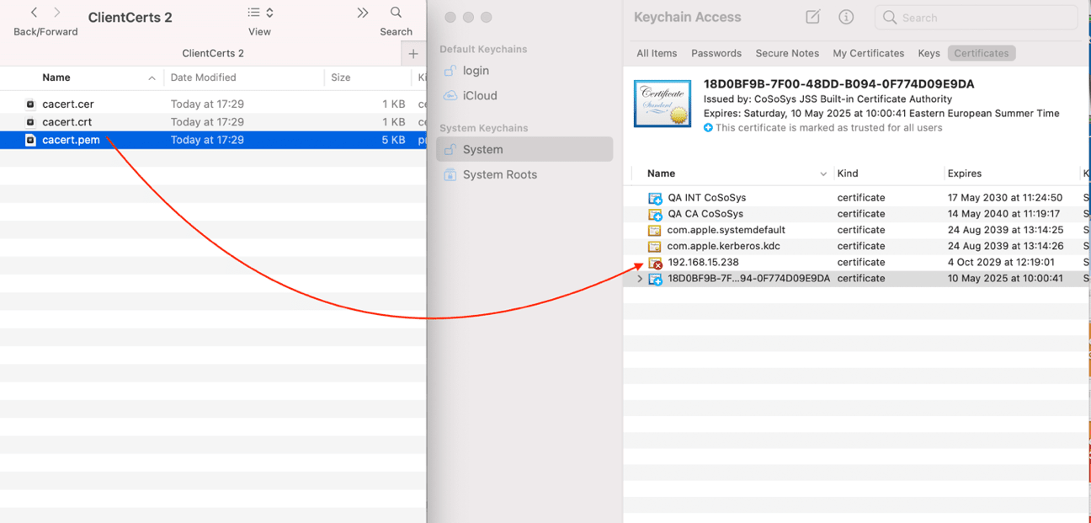Viewport: 1091px width, 523px height.
Task: Select the cacert.cer file icon
Action: (30, 104)
